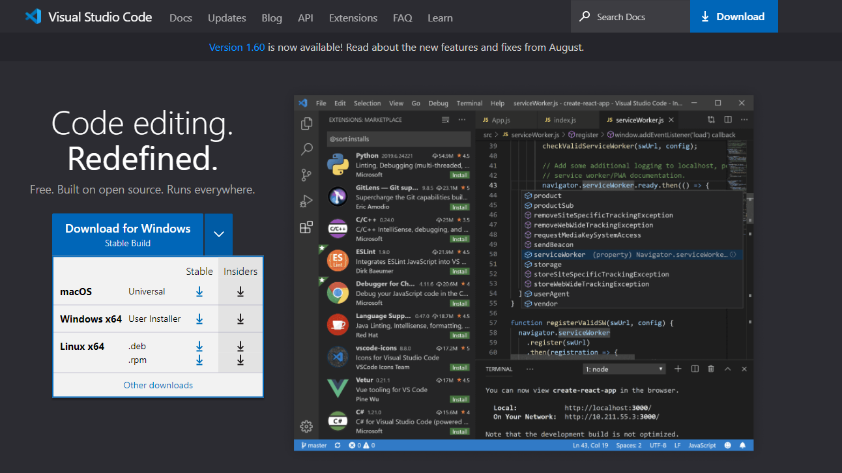This screenshot has width=842, height=473.
Task: Click the blue Download button in the header
Action: pyautogui.click(x=734, y=16)
